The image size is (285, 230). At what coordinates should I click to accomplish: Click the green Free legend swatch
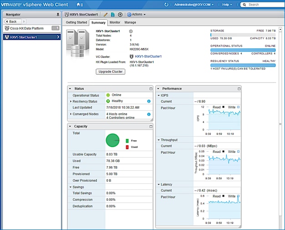127,141
